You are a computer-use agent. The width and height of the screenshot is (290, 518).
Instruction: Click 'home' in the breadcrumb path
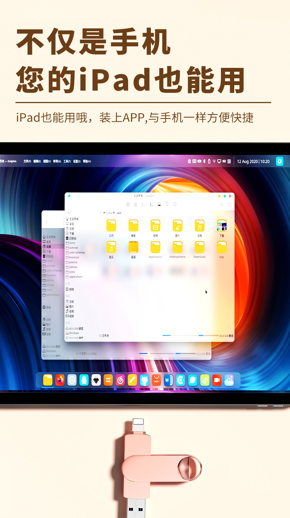click(109, 213)
